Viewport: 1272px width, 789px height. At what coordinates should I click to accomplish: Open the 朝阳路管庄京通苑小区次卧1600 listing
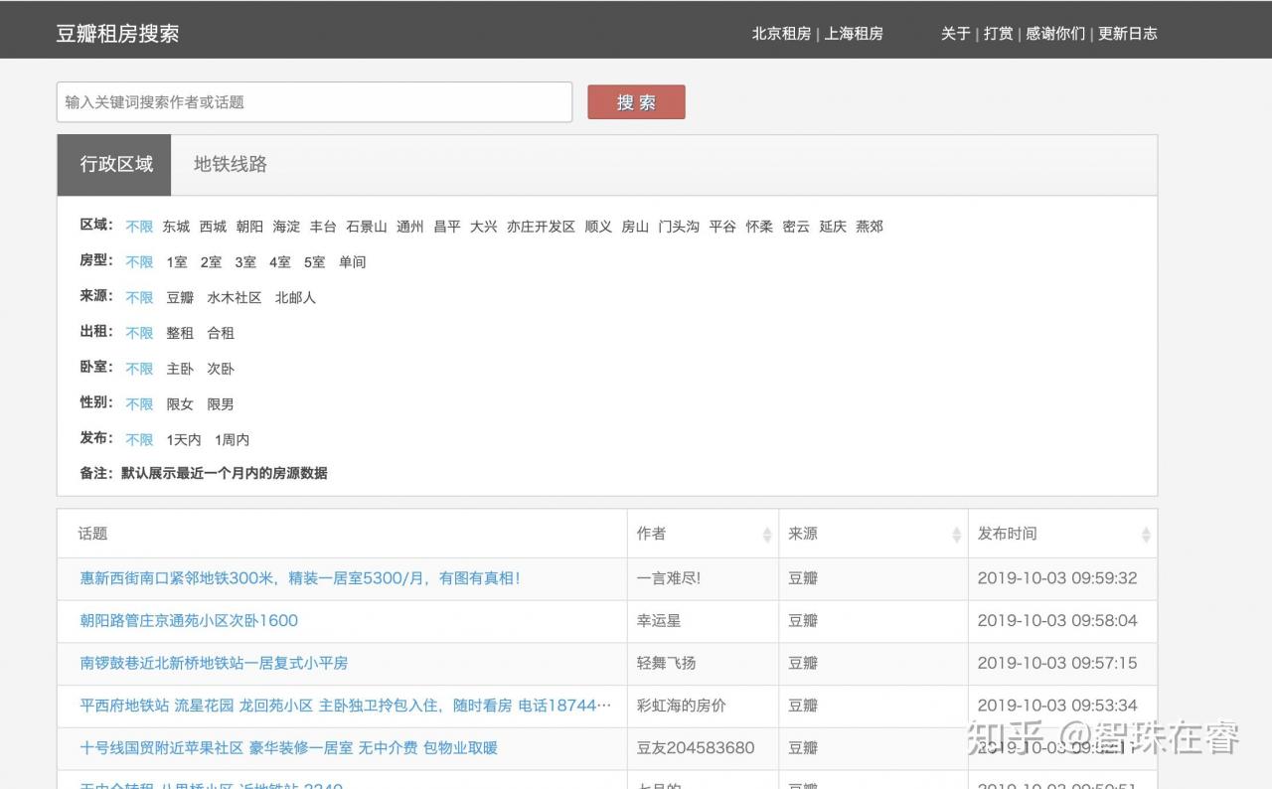(x=189, y=621)
